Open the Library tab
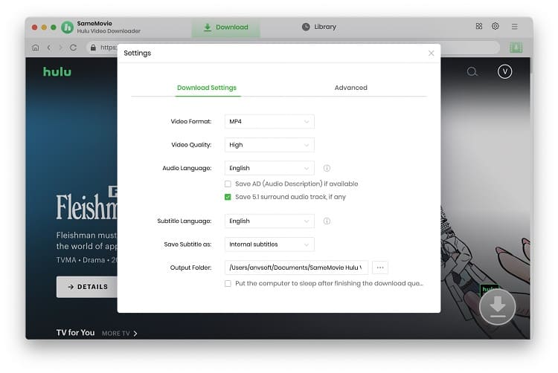 point(319,27)
